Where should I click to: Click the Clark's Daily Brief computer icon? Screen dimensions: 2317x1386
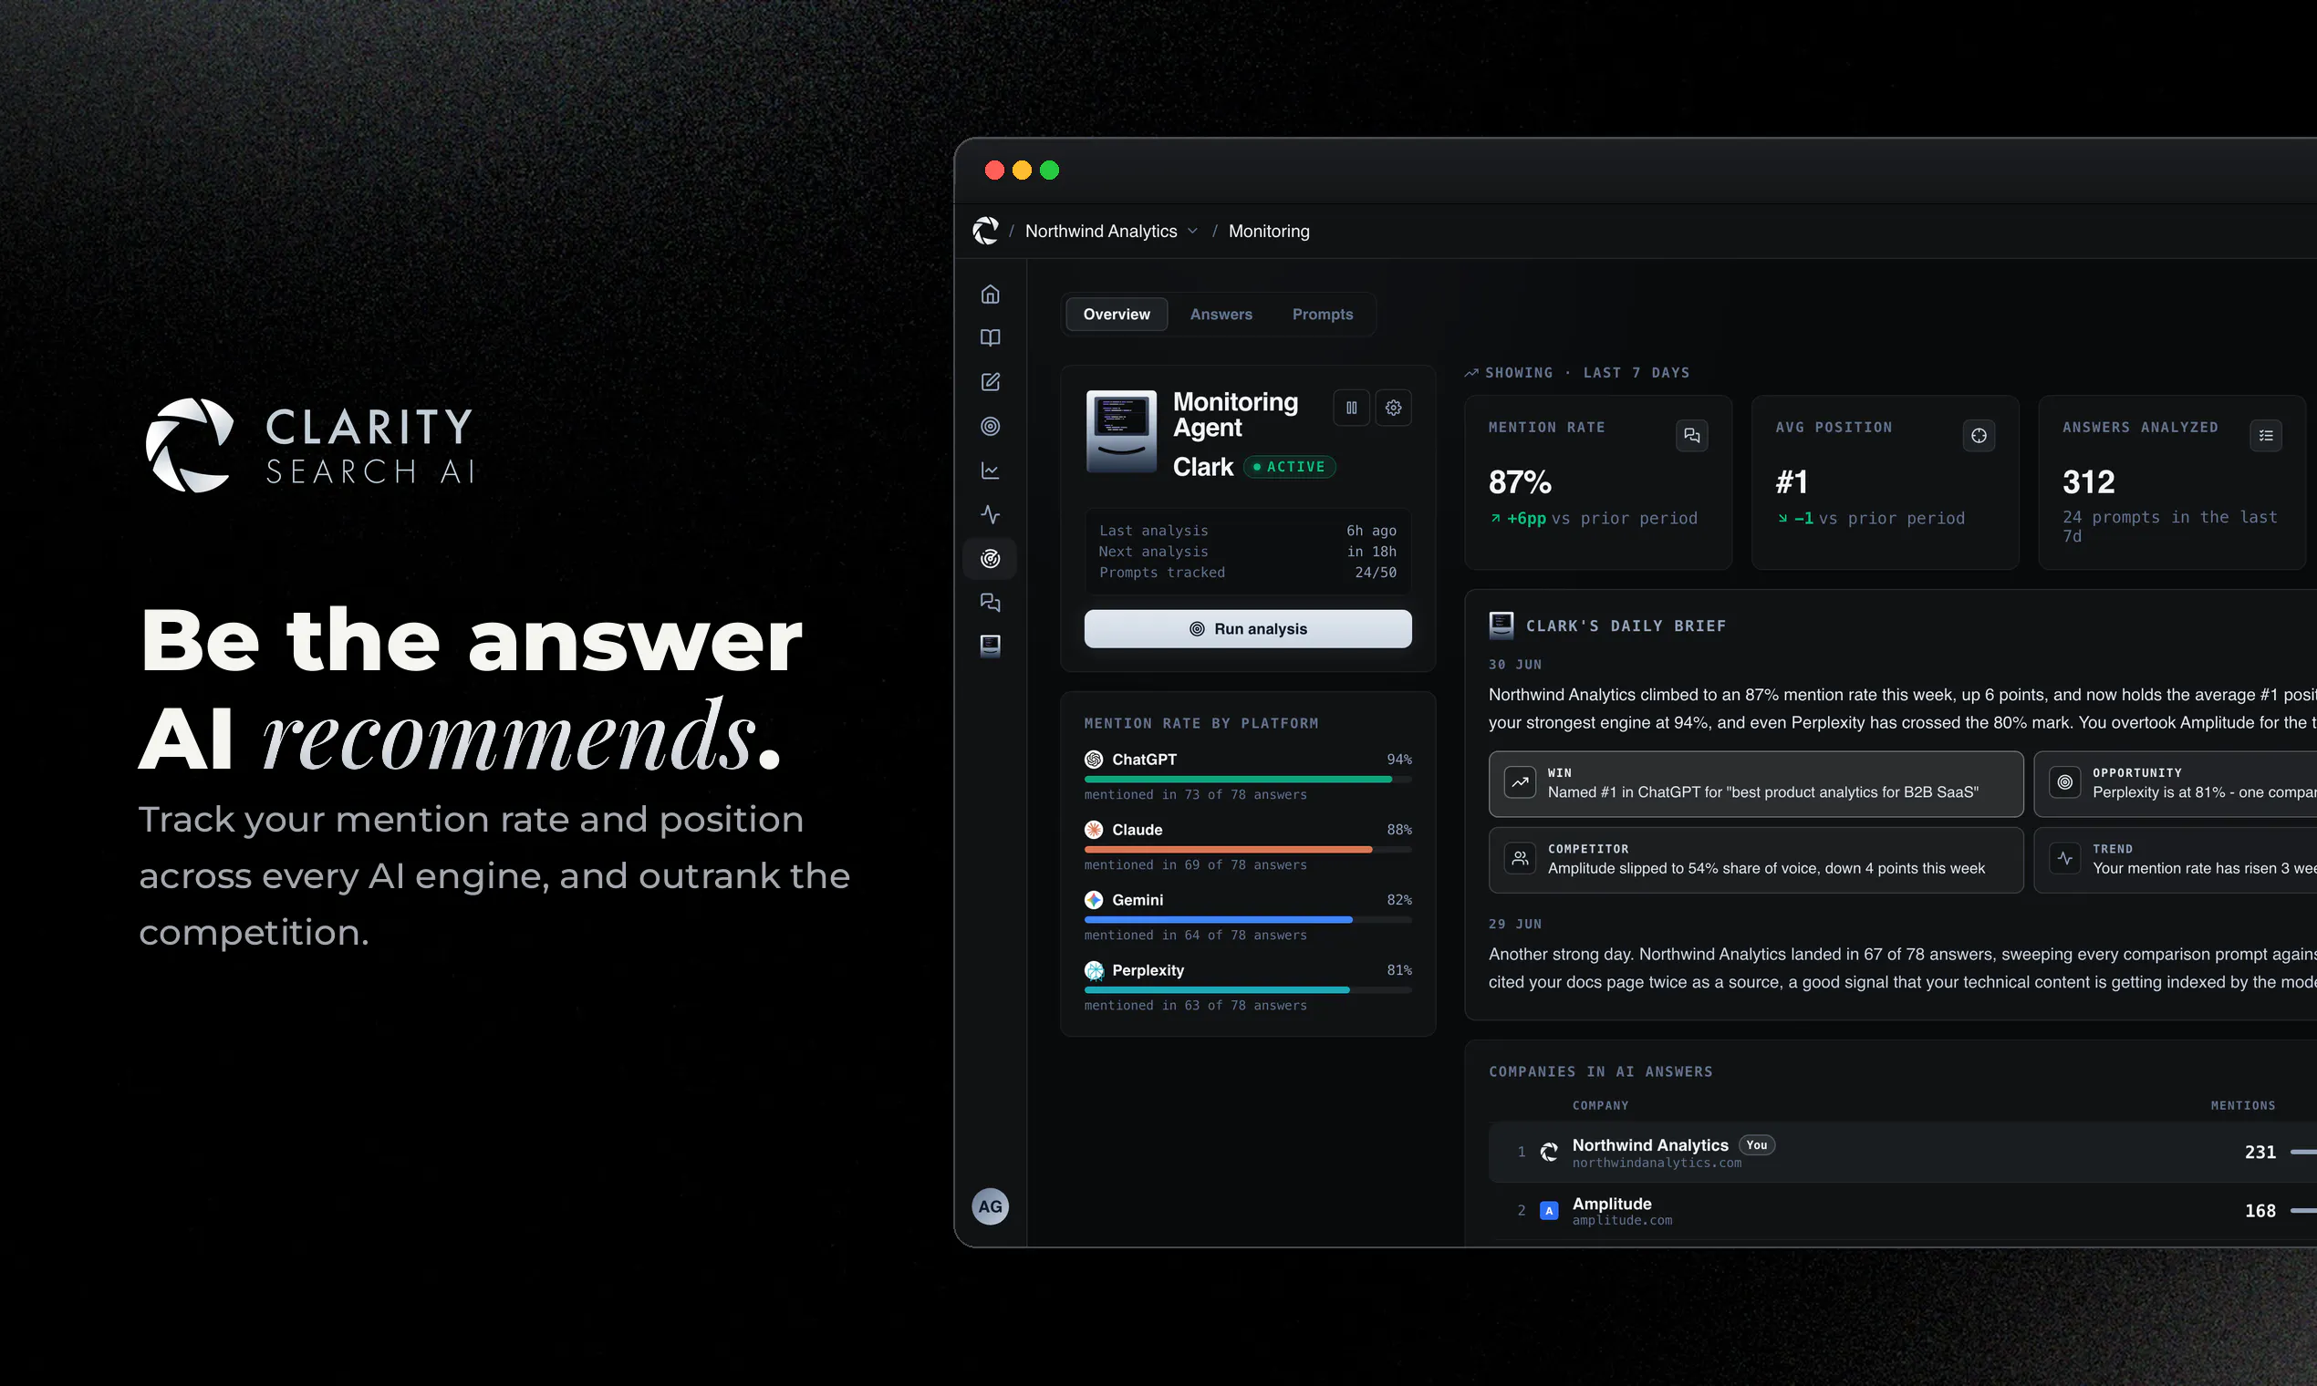1501,626
